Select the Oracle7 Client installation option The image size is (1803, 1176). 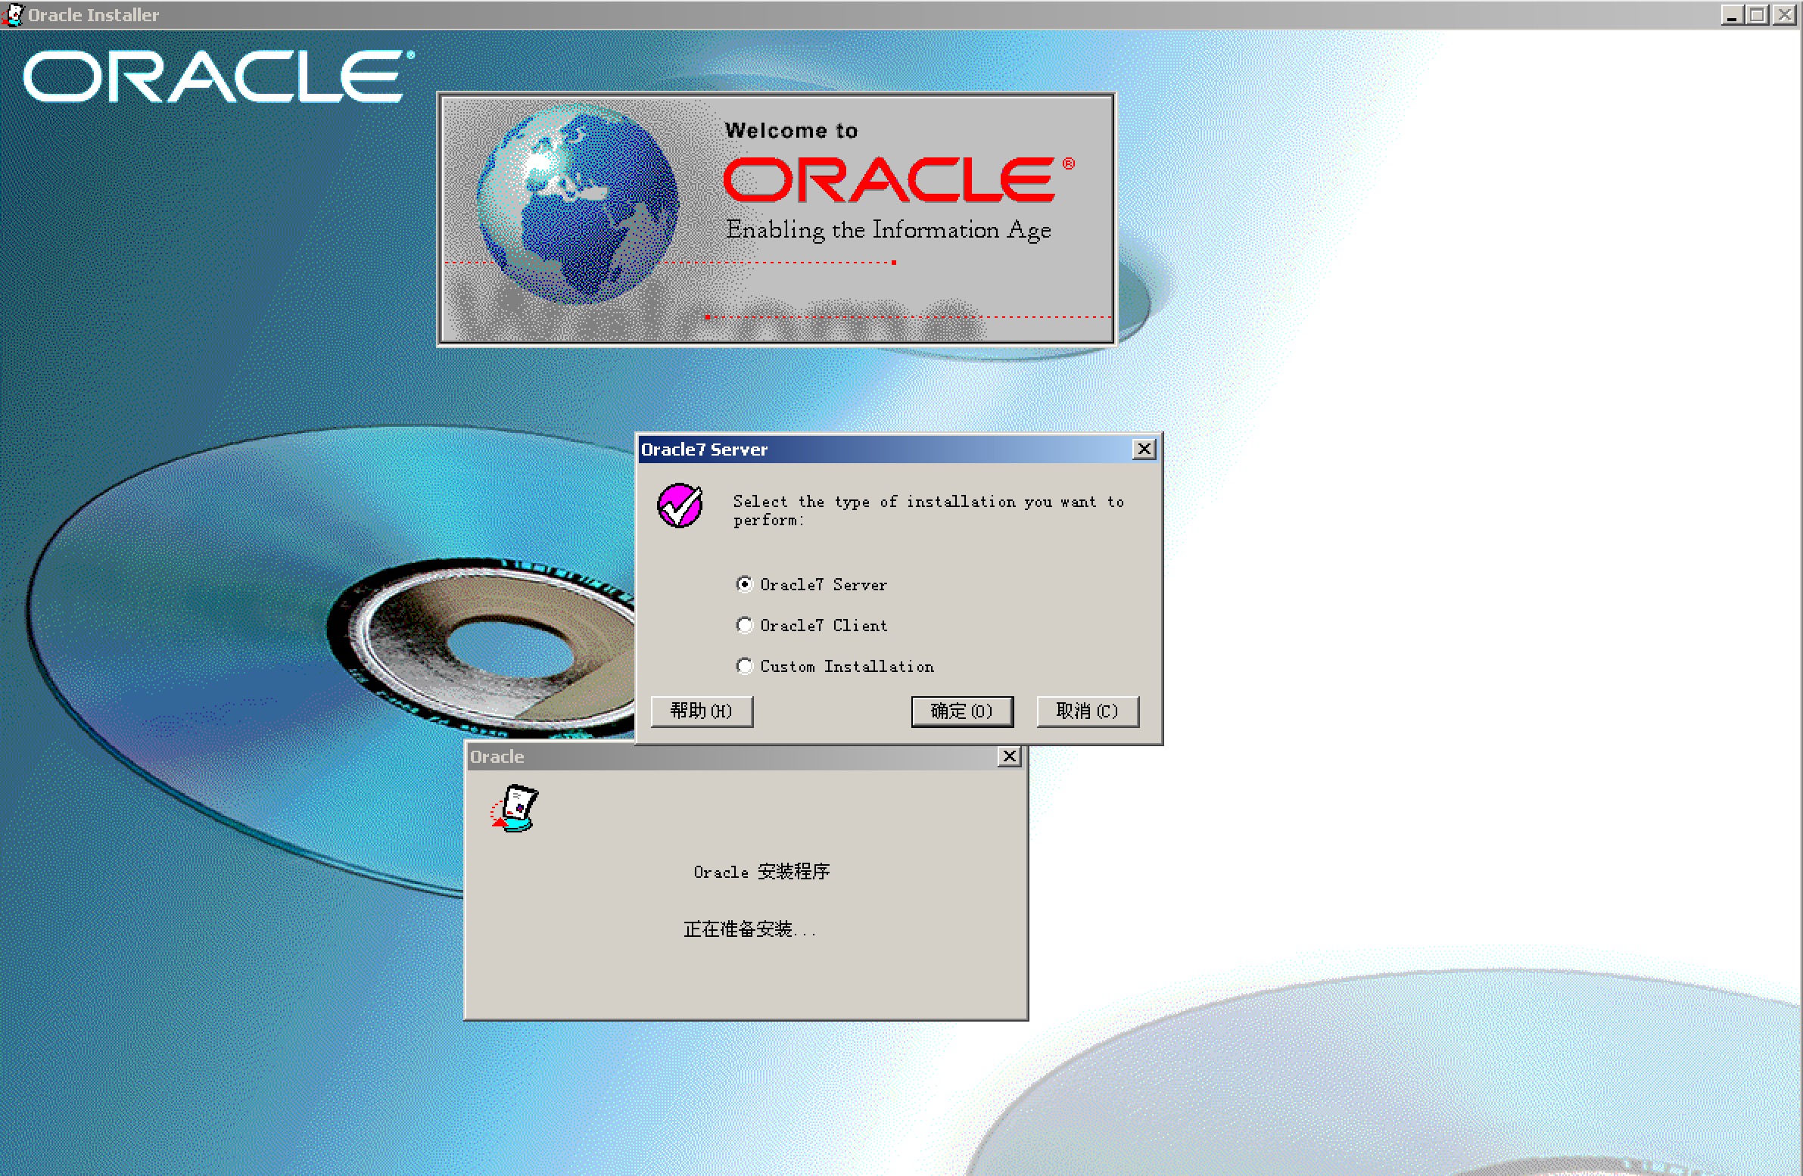[x=745, y=624]
